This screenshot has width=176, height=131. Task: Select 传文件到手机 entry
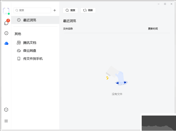(x=33, y=59)
